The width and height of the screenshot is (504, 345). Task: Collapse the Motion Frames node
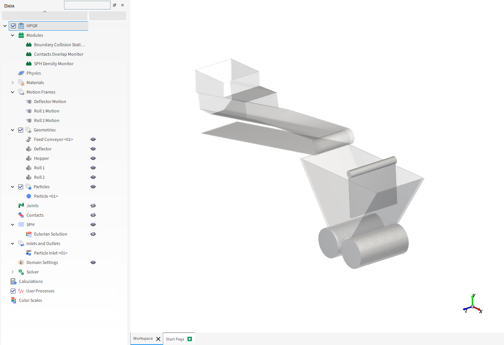[x=12, y=92]
